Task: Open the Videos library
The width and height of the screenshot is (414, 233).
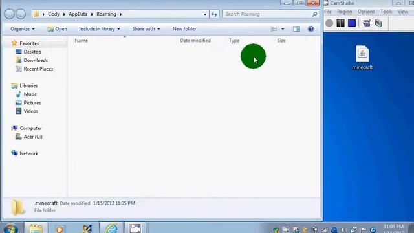Action: tap(30, 111)
